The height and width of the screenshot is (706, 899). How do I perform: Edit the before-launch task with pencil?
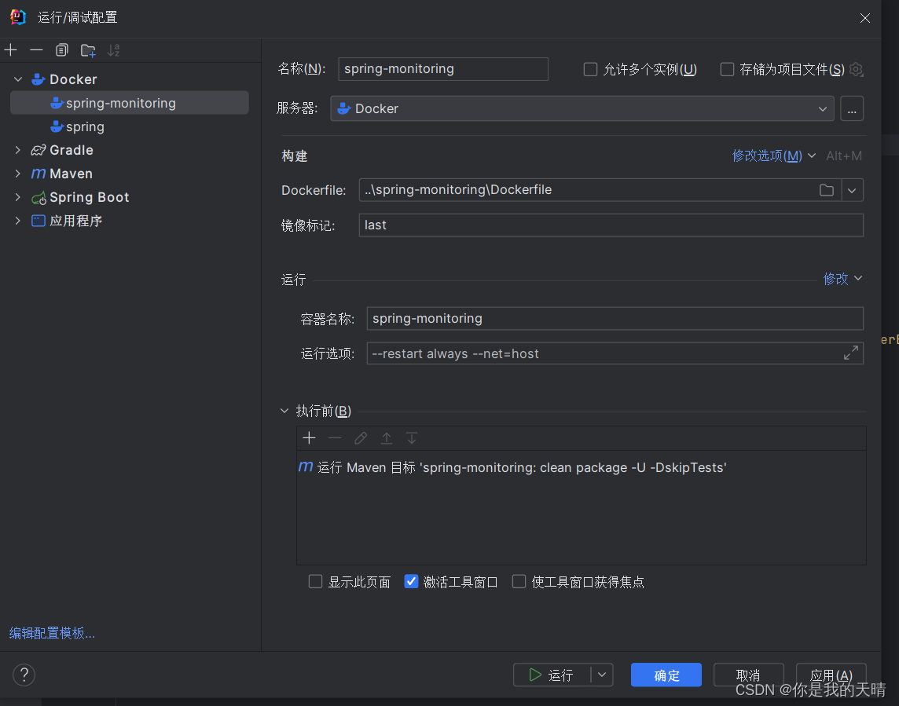[361, 438]
